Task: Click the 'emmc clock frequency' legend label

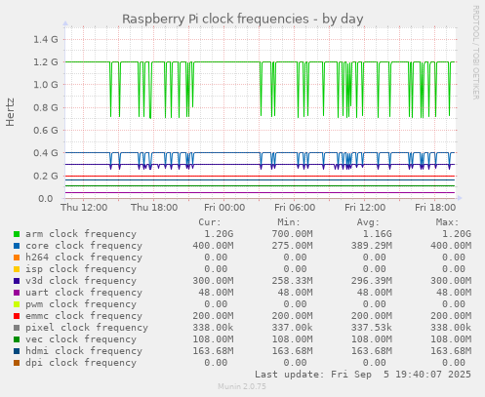Action: pyautogui.click(x=84, y=316)
